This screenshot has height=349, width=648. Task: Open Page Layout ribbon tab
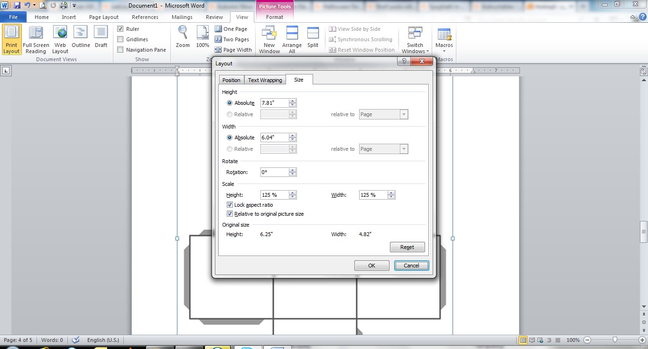tap(104, 17)
